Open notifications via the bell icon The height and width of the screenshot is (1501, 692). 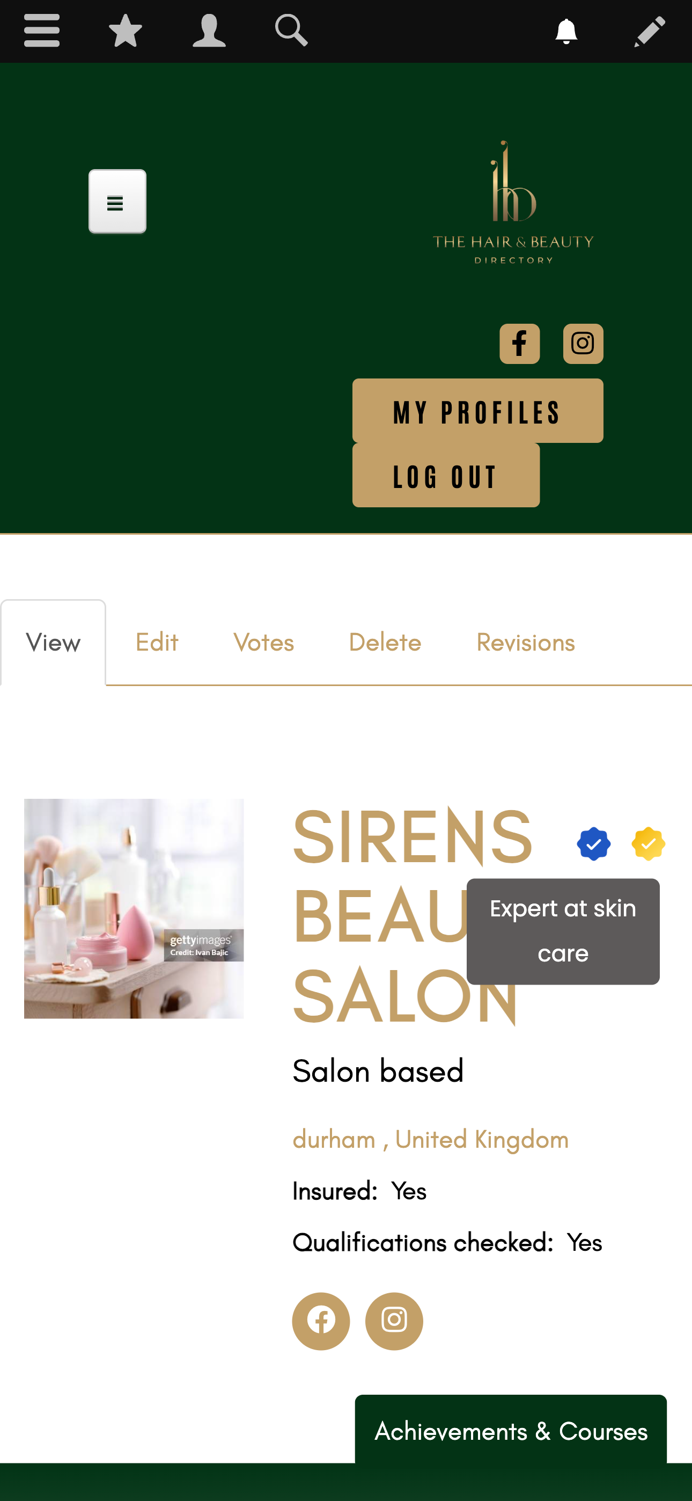pyautogui.click(x=566, y=31)
